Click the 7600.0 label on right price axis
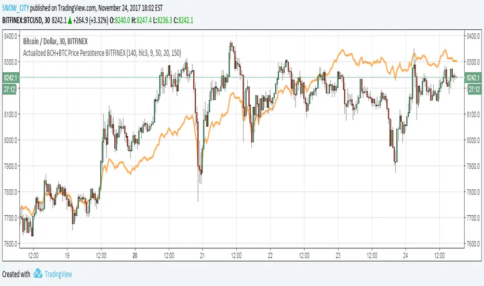484x286 pixels. (x=473, y=244)
